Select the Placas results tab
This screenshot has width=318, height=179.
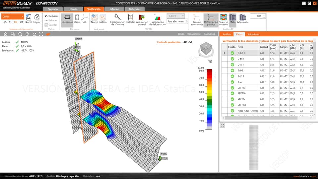[239, 34]
